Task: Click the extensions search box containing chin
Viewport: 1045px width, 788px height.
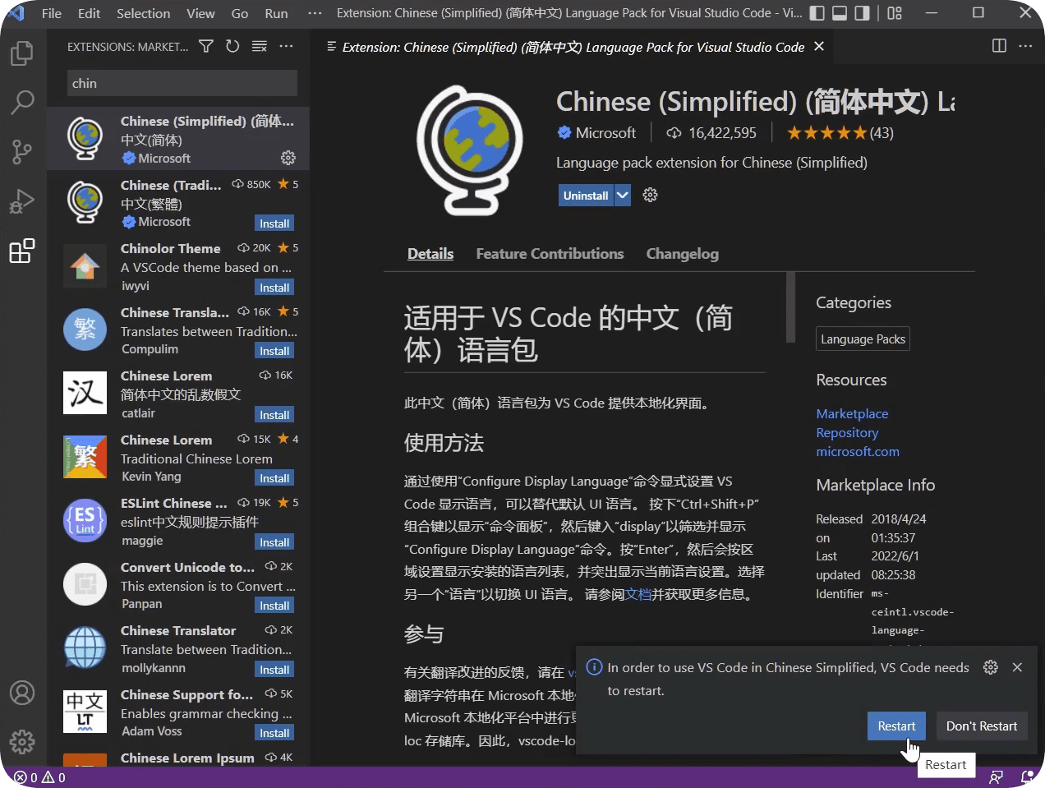Action: click(x=182, y=83)
